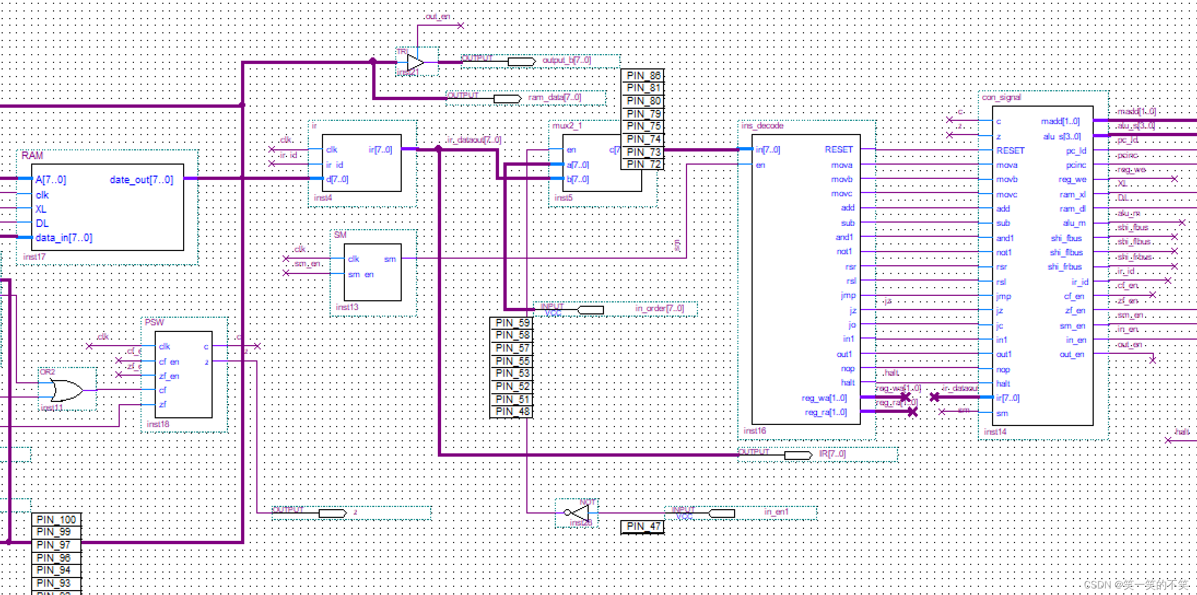Select the NOT inverter gate symbol
Viewport: 1197px width, 595px height.
pyautogui.click(x=577, y=513)
